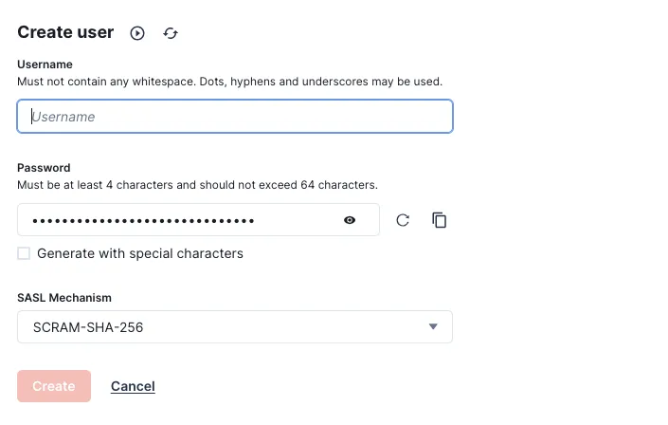Click the Create user heading
Viewport: 668px width, 425px height.
65,32
